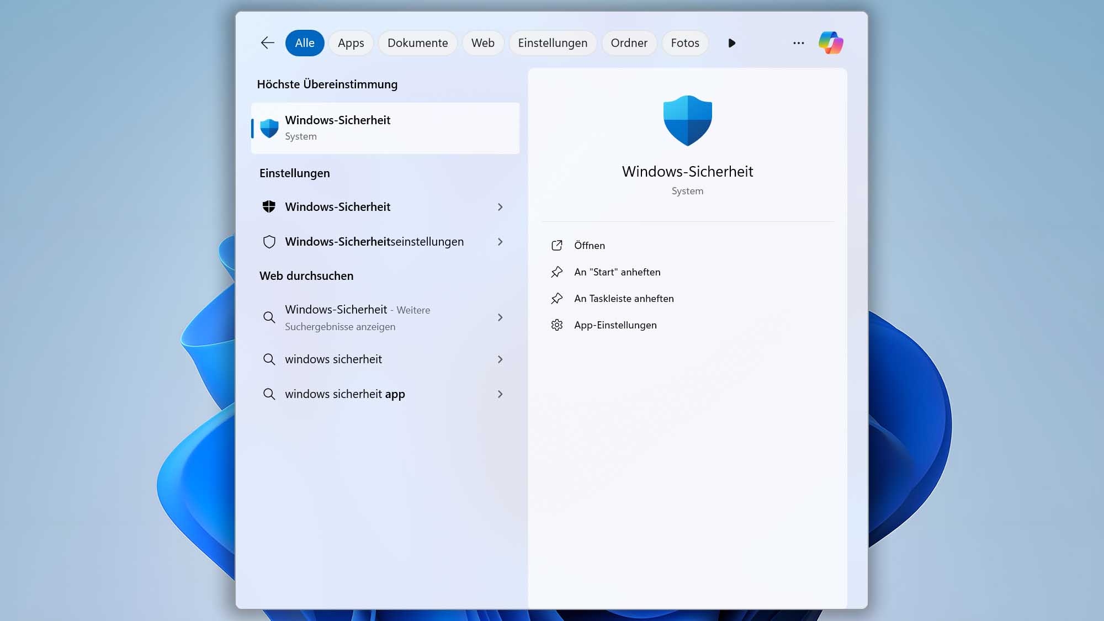Open the Copilot icon in search header

point(831,43)
